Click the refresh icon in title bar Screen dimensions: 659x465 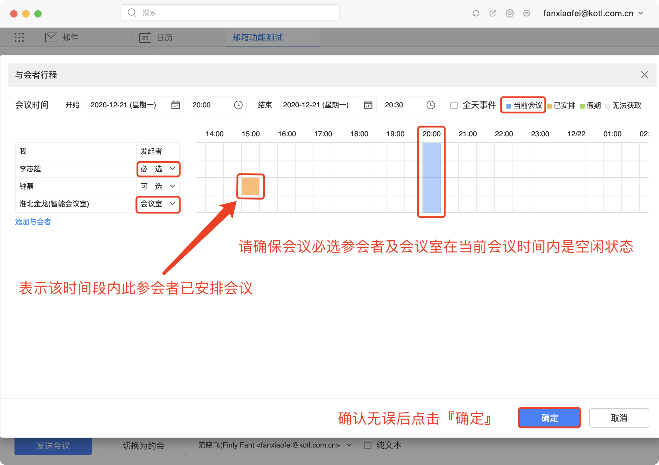point(476,13)
